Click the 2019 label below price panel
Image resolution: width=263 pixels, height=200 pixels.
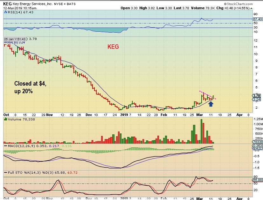124,115
